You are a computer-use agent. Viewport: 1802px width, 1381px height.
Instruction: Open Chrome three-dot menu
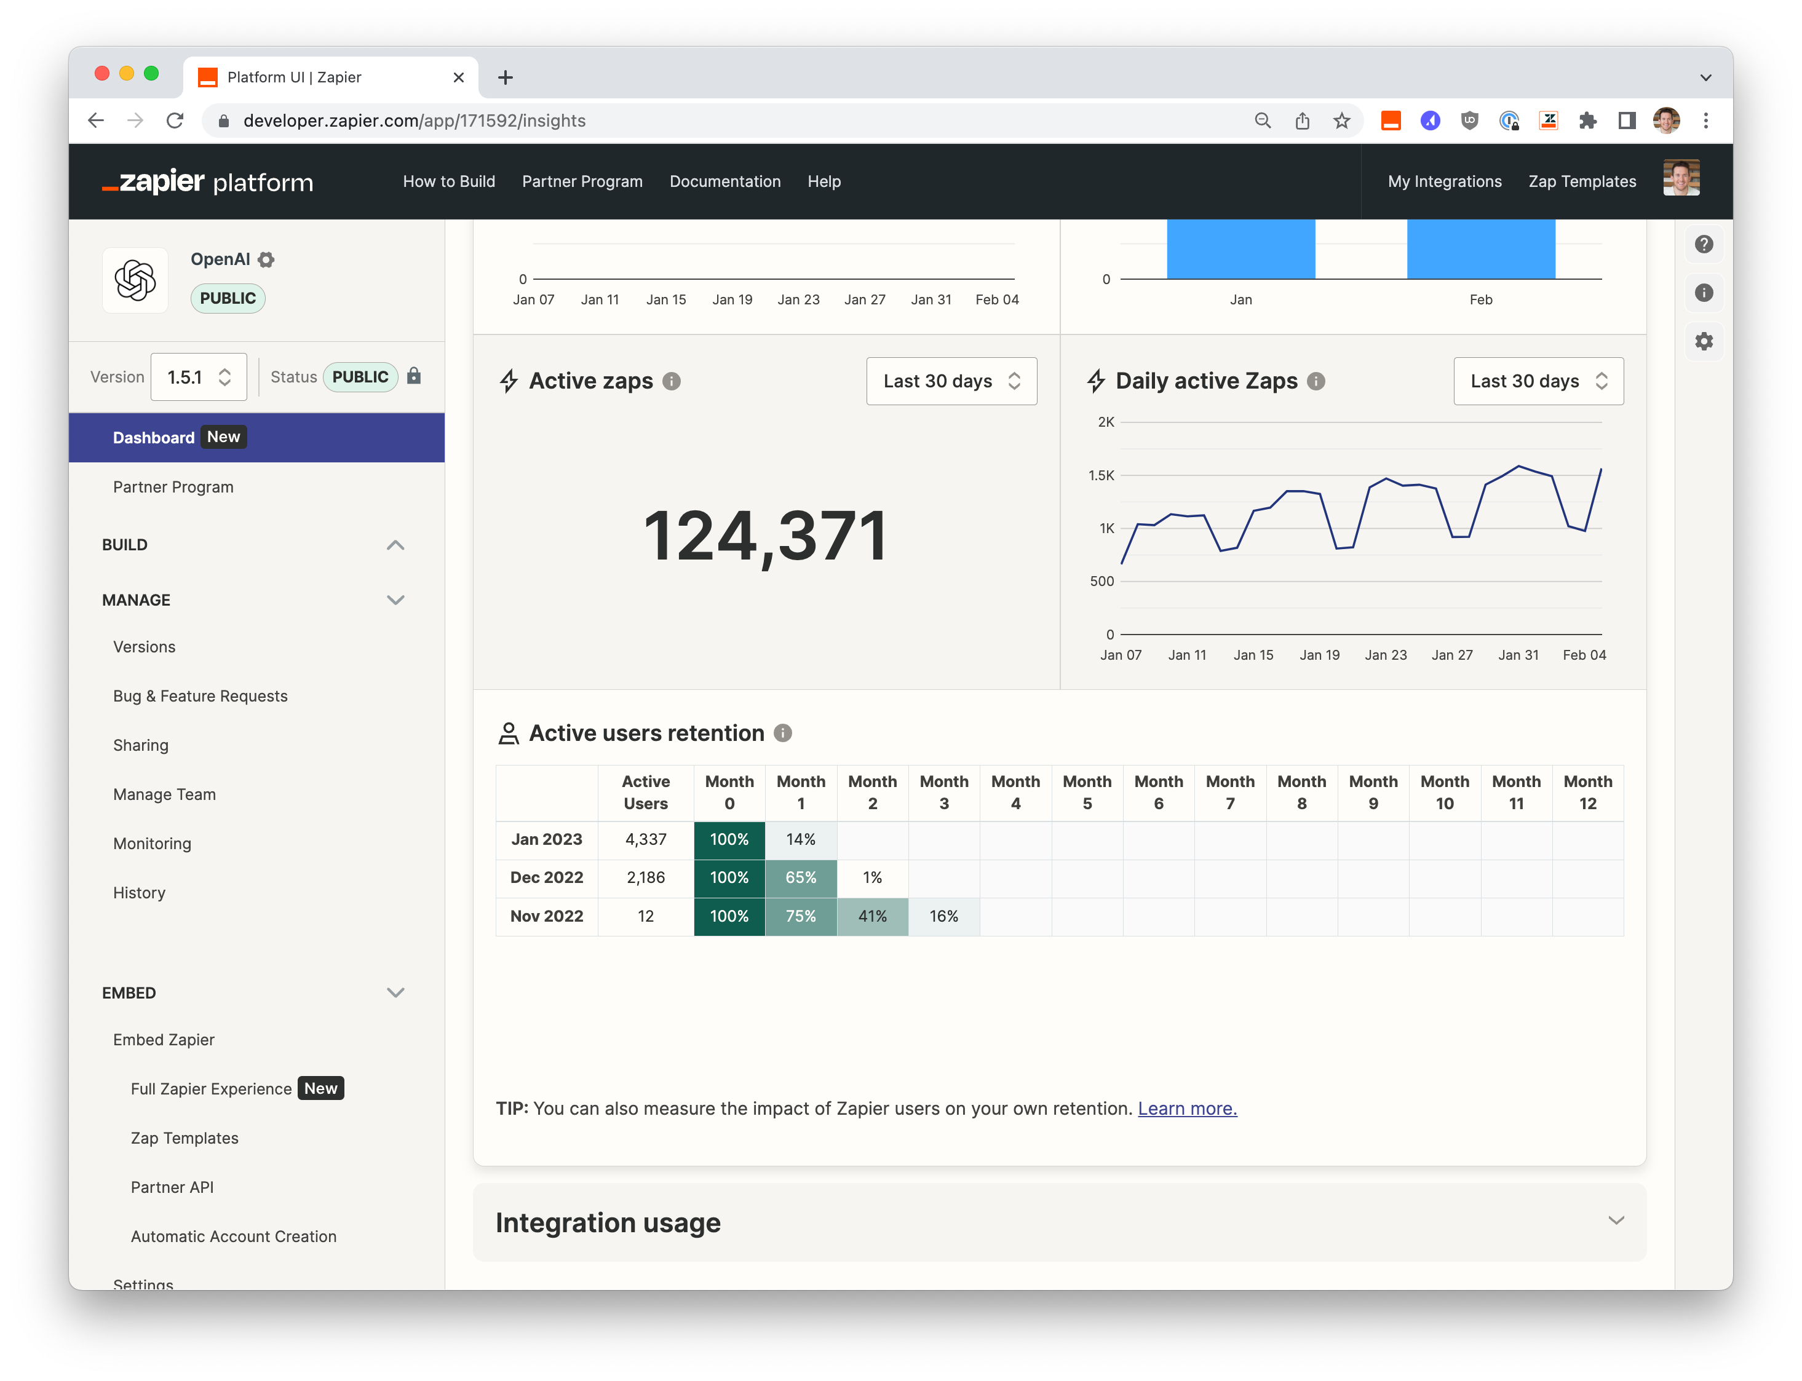(1706, 121)
